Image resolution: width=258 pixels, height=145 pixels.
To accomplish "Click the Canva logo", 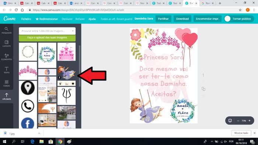I will tap(10, 18).
